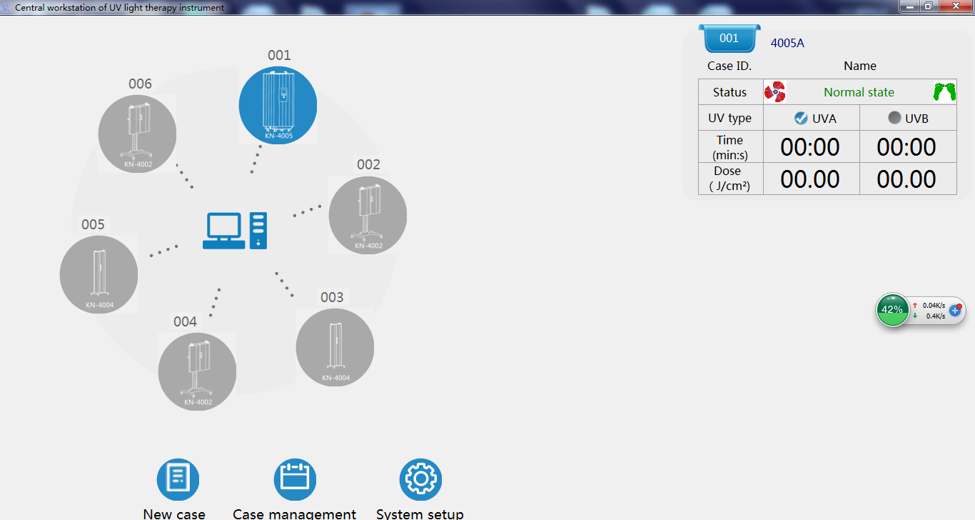Click the "4005A" model text

[787, 43]
